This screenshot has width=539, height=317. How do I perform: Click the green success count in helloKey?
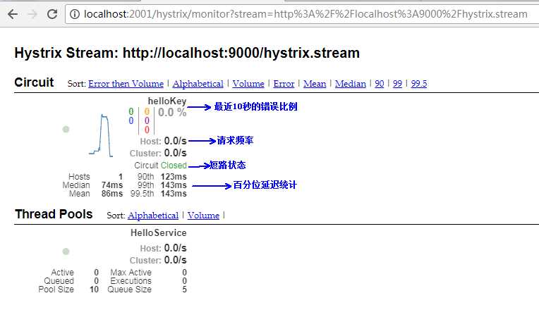[x=131, y=111]
